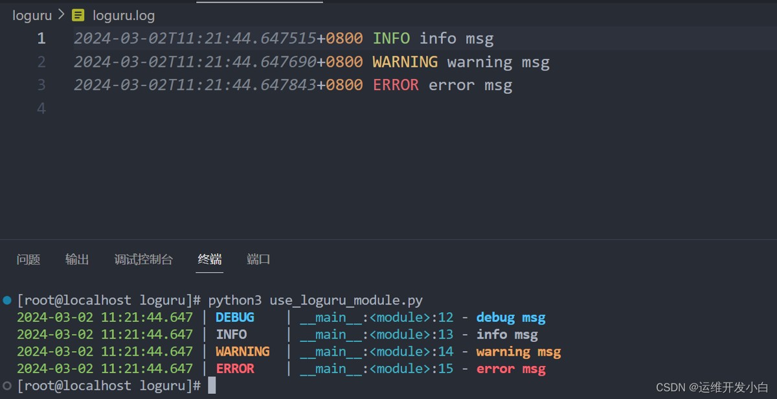Click use_loguru_module.py in the terminal command
777x399 pixels.
[x=346, y=301]
